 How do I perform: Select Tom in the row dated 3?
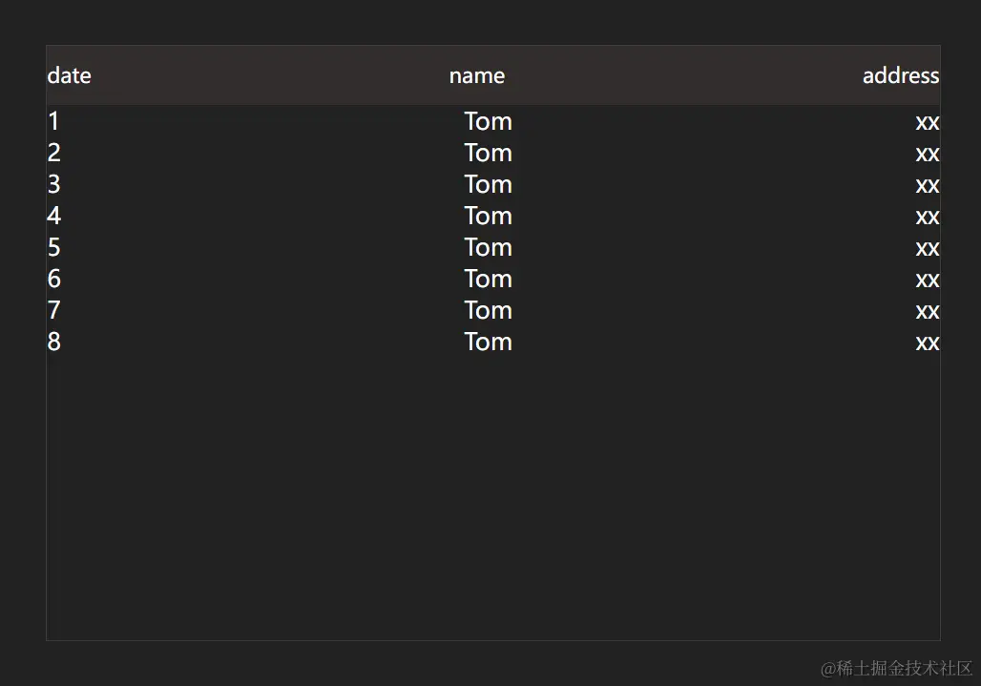[488, 184]
